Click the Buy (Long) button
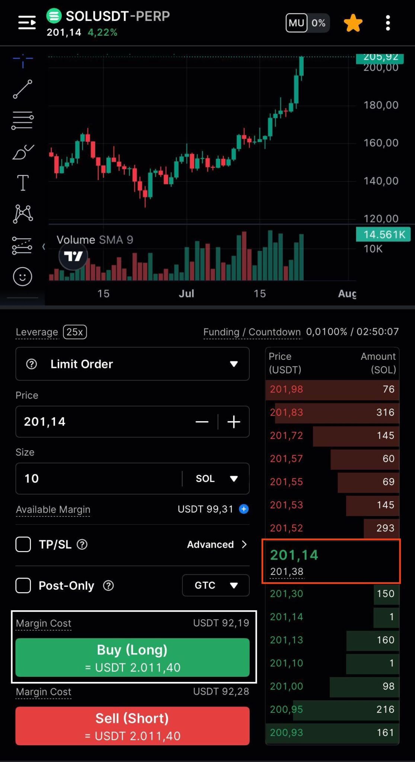The image size is (415, 762). 133,657
